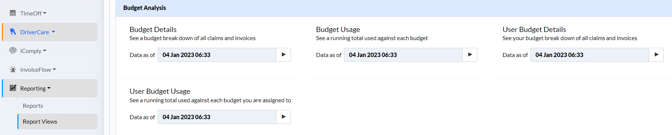Select the Report Views submenu item
672x135 pixels.
pyautogui.click(x=40, y=121)
